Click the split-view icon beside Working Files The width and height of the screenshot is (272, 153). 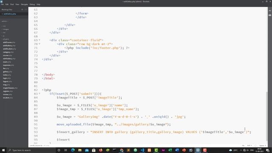pos(25,9)
